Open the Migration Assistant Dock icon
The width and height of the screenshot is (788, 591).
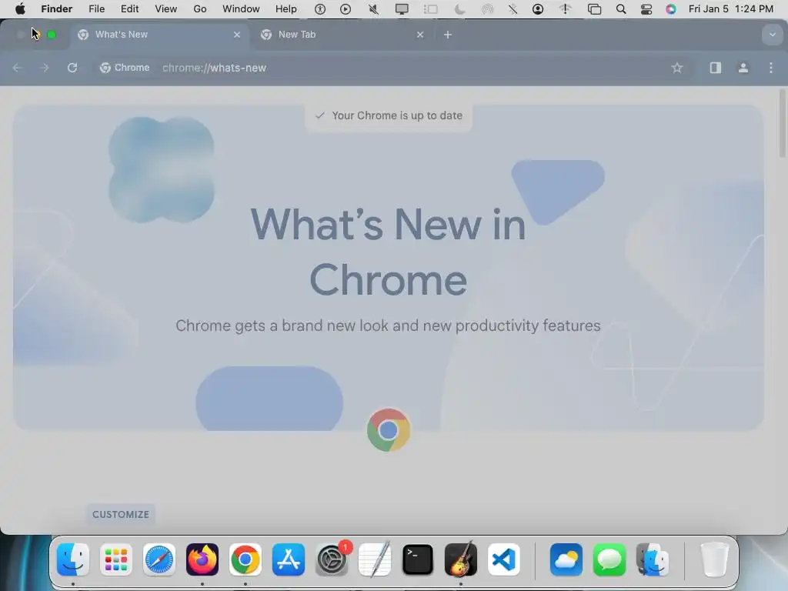pos(653,559)
